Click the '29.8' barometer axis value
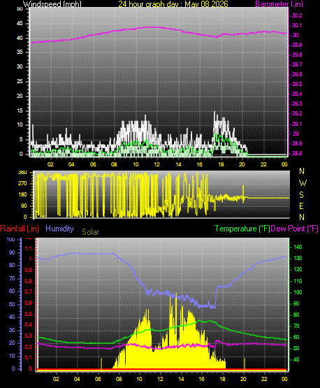Screen dimensions: 320x388 pos(297,55)
